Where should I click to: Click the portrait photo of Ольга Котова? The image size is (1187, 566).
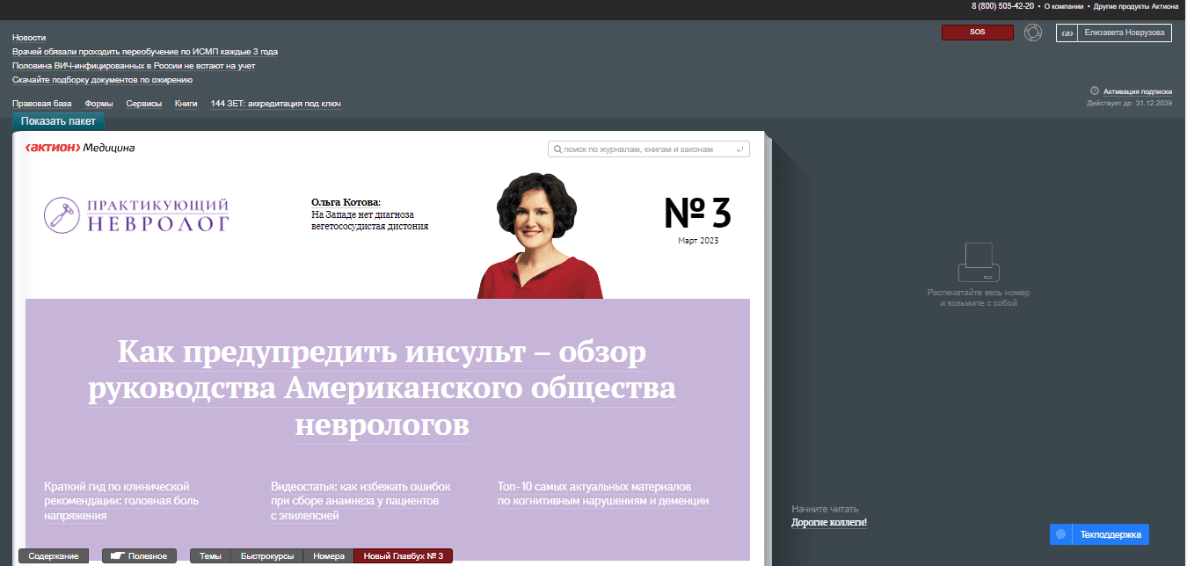tap(541, 234)
